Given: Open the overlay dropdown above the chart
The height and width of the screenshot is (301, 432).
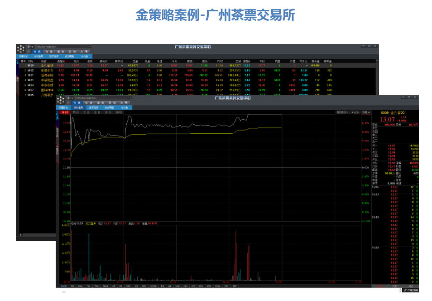Looking at the screenshot, I should (x=342, y=112).
